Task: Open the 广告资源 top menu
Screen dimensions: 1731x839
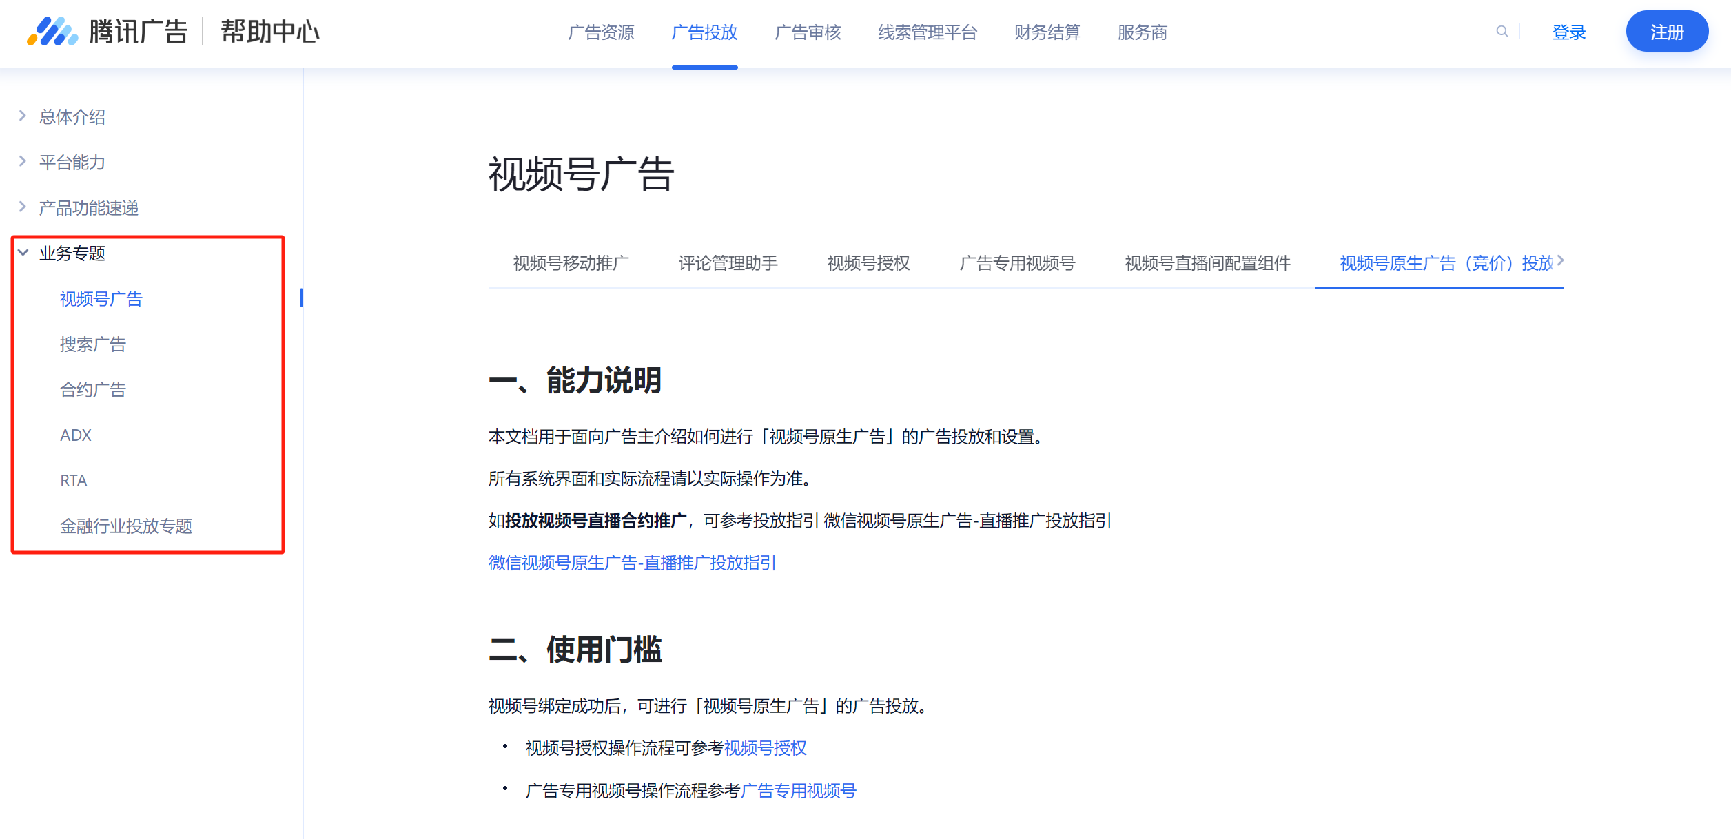Action: coord(601,32)
